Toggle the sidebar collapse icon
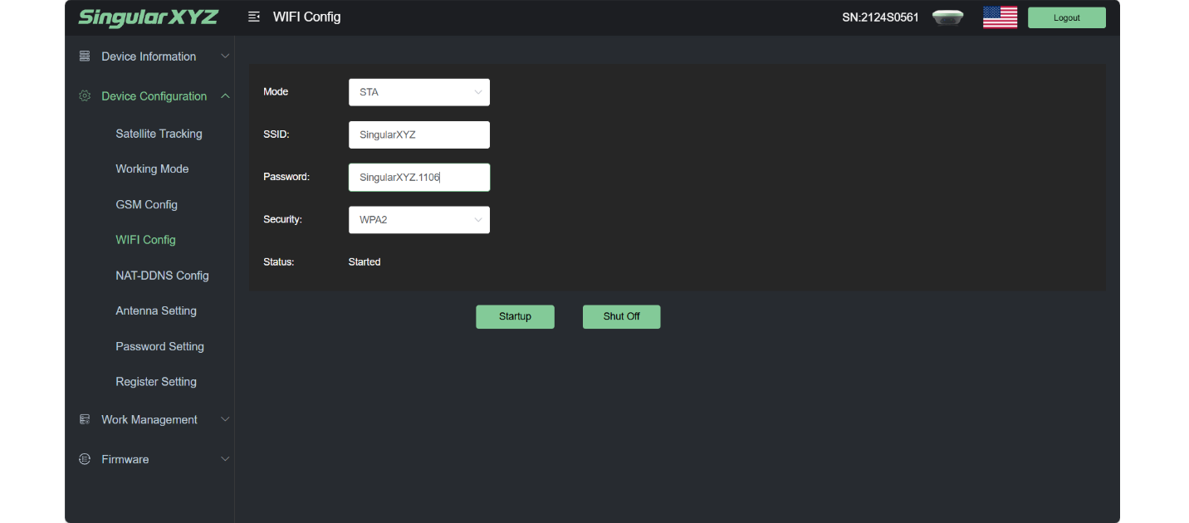The image size is (1189, 523). pos(254,17)
